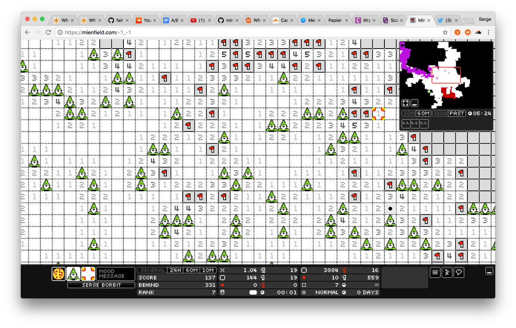Switch to the GitHub fair tab

(118, 20)
